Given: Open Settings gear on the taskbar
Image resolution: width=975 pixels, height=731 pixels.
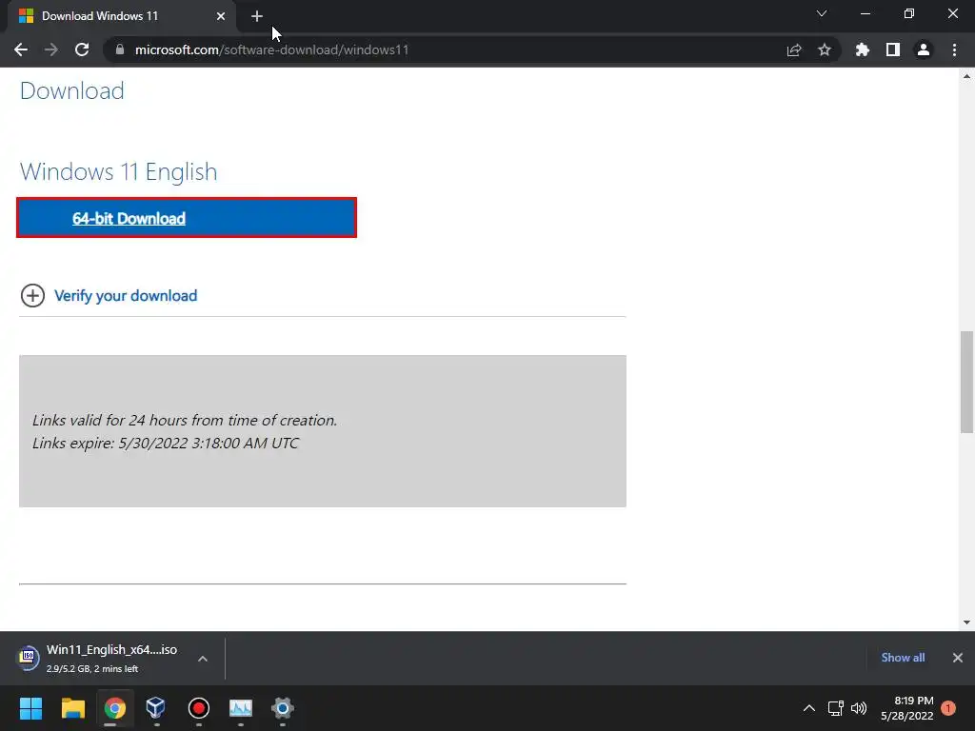Looking at the screenshot, I should click(x=282, y=708).
